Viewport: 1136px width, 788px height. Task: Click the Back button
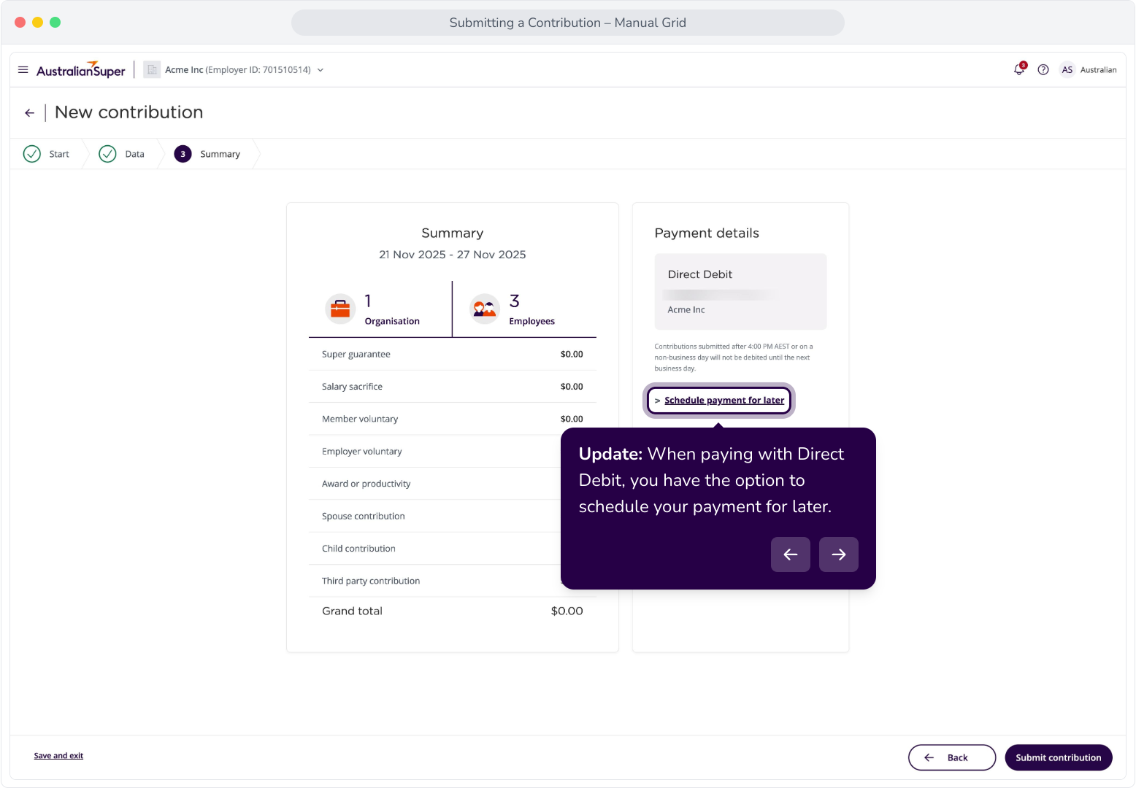(x=952, y=757)
